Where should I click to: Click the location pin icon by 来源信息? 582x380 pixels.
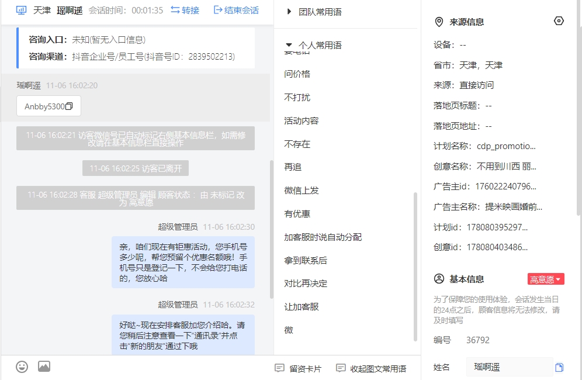click(x=439, y=22)
